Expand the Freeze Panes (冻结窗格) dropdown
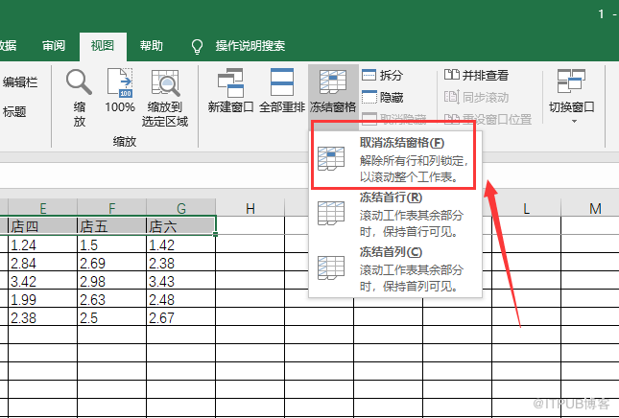619x418 pixels. (x=333, y=92)
